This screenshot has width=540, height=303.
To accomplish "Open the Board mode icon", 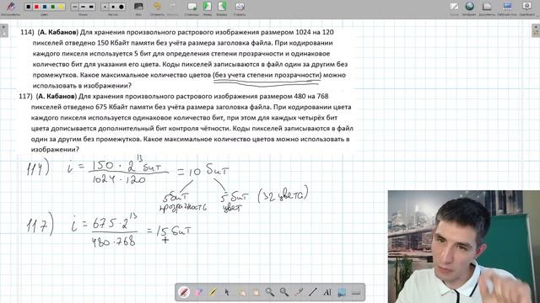I will click(x=454, y=7).
